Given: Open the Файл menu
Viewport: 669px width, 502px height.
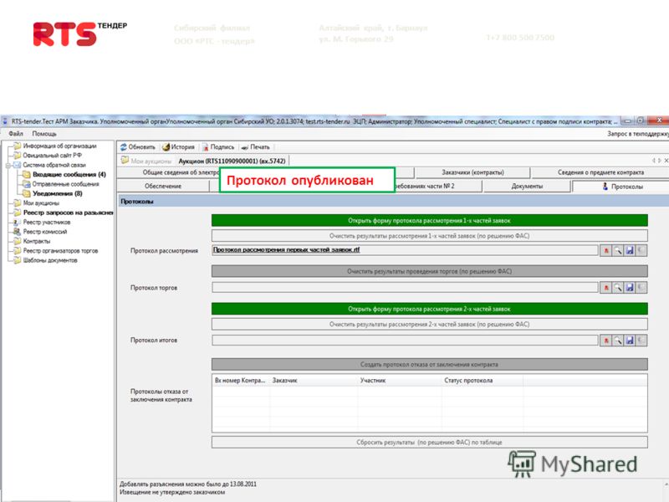Looking at the screenshot, I should [16, 134].
